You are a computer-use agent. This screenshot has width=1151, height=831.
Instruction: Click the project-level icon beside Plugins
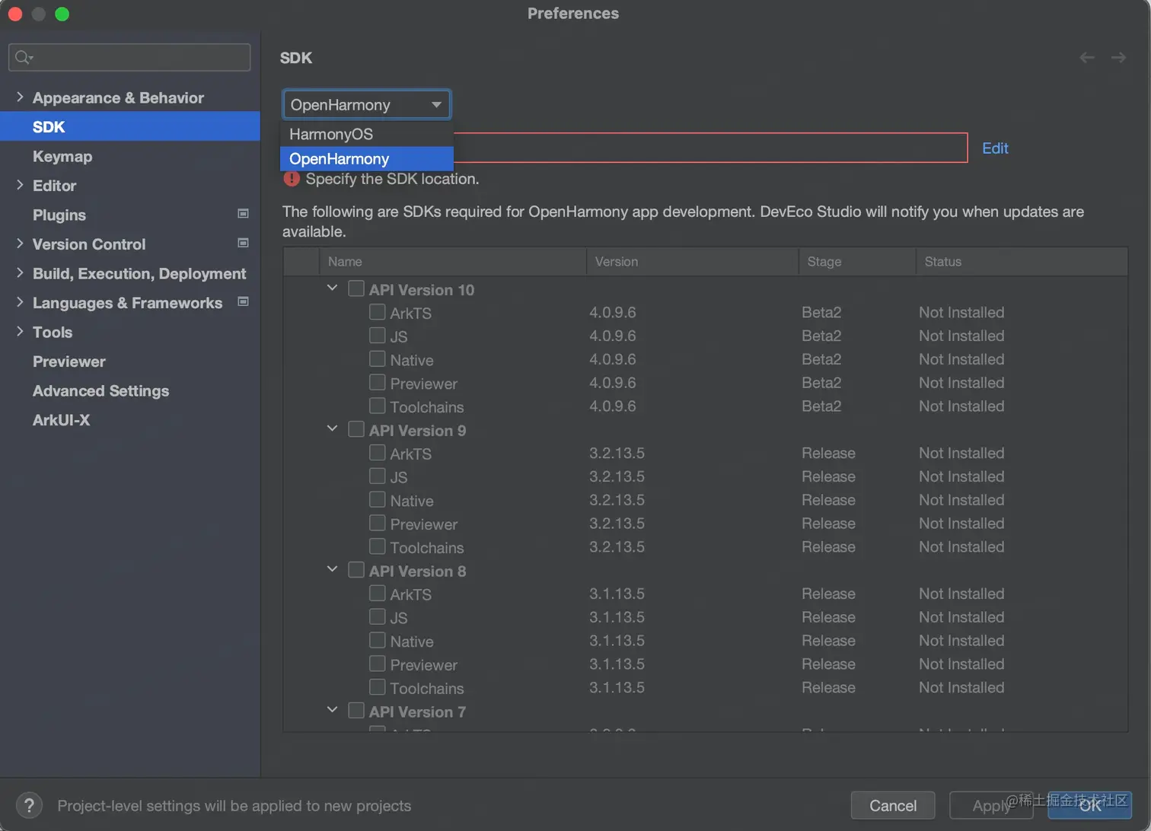[244, 214]
